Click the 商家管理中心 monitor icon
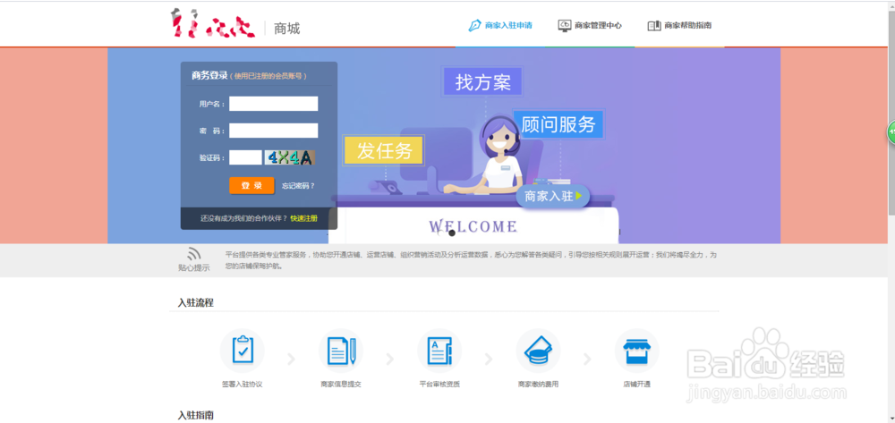This screenshot has width=895, height=423. tap(565, 26)
